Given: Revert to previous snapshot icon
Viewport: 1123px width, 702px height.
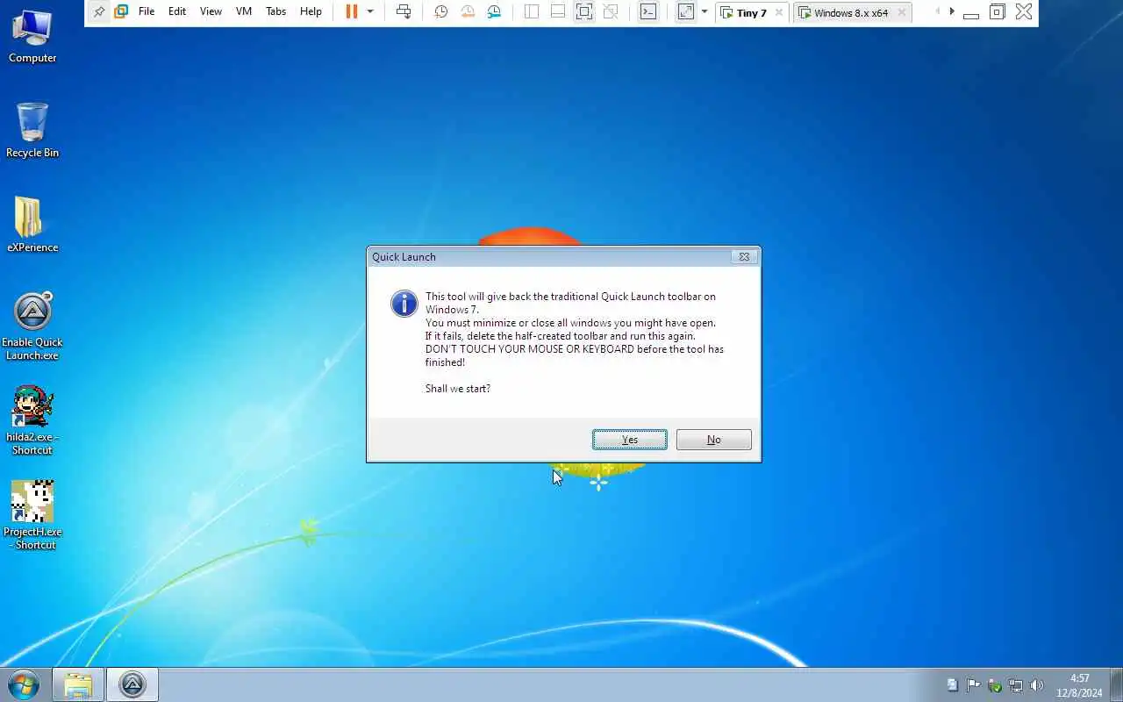Looking at the screenshot, I should tap(469, 11).
